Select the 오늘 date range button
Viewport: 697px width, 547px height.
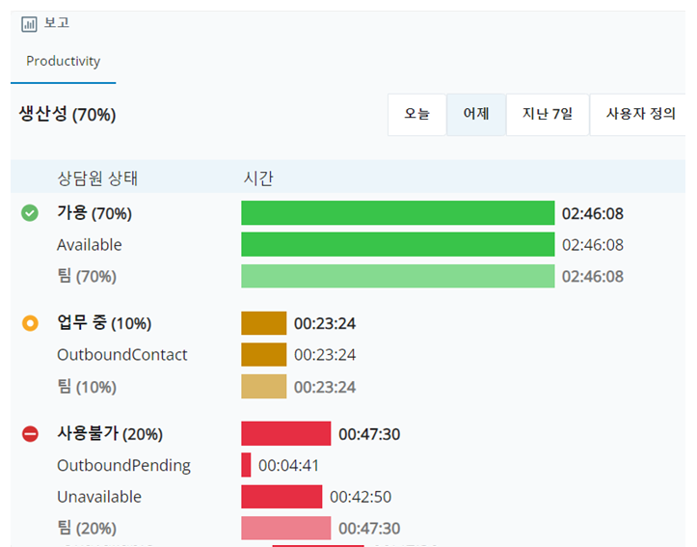click(x=417, y=114)
